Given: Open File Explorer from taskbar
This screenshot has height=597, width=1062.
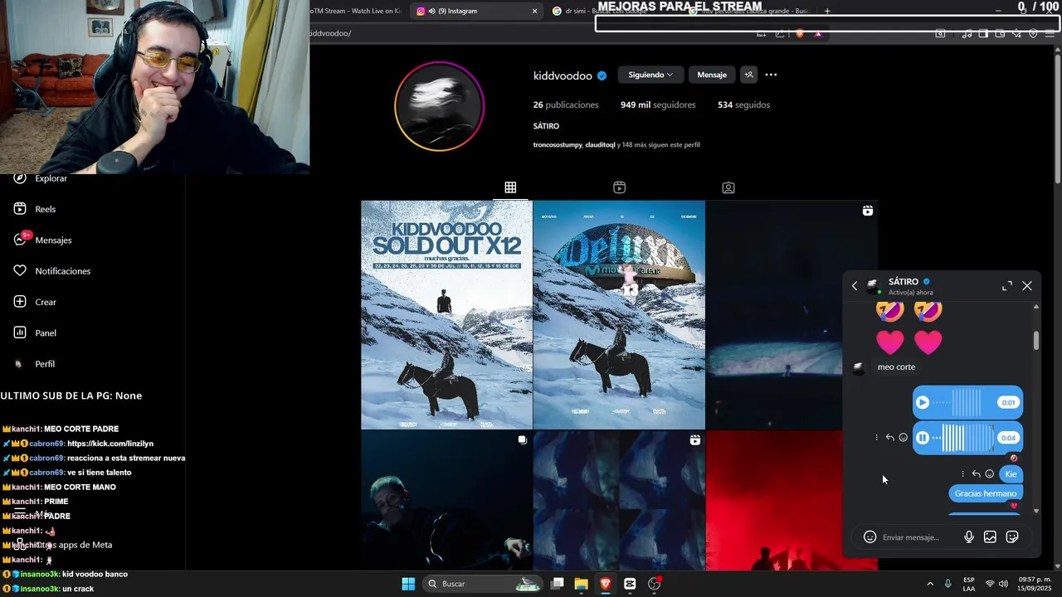Looking at the screenshot, I should click(x=581, y=584).
